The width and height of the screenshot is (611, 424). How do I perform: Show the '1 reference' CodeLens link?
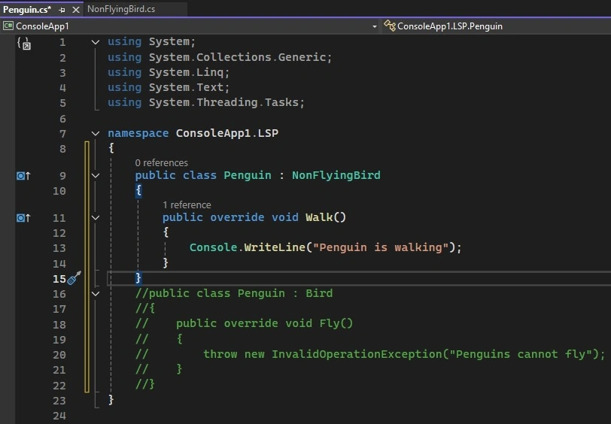coord(187,204)
